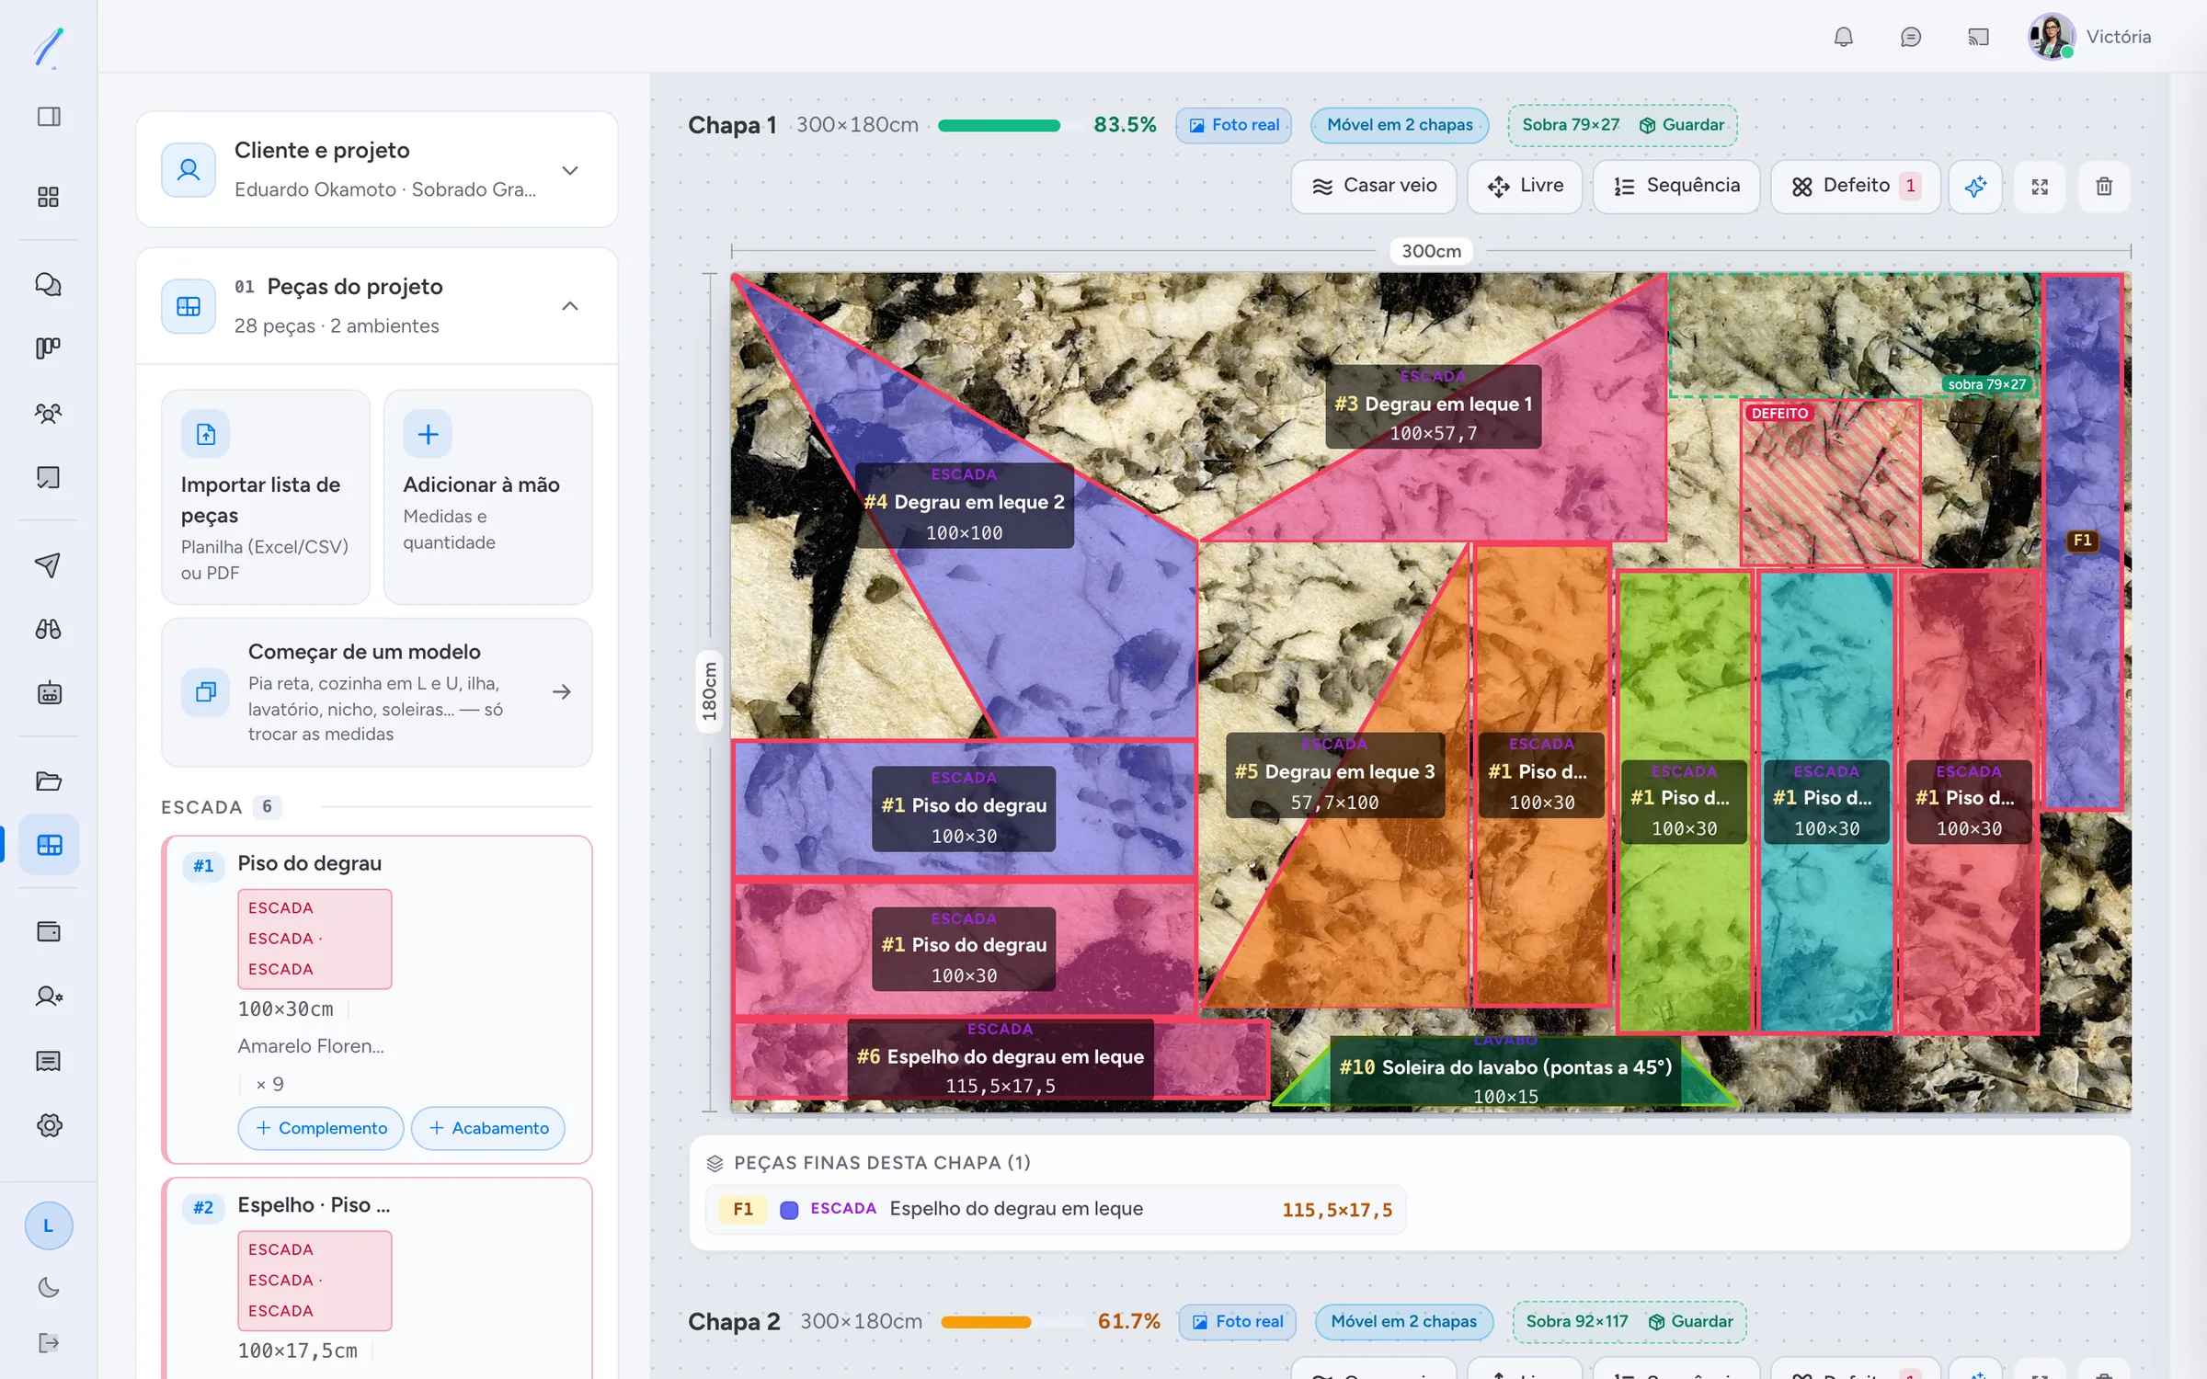2207x1379 pixels.
Task: Toggle the sidebar panel icon
Action: click(x=49, y=117)
